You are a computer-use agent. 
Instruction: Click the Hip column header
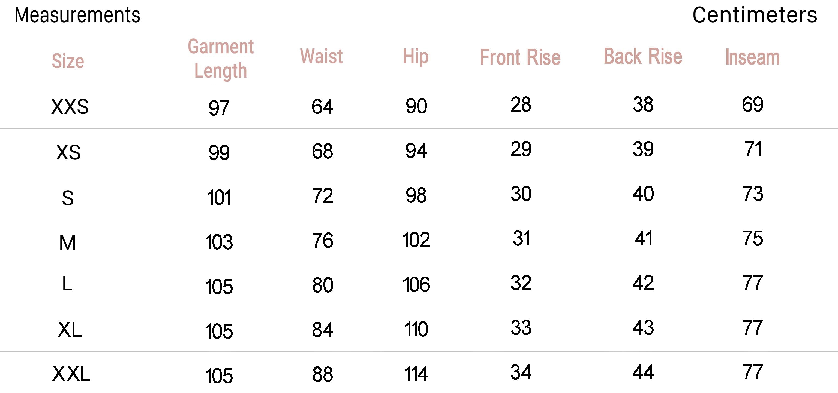coord(415,57)
